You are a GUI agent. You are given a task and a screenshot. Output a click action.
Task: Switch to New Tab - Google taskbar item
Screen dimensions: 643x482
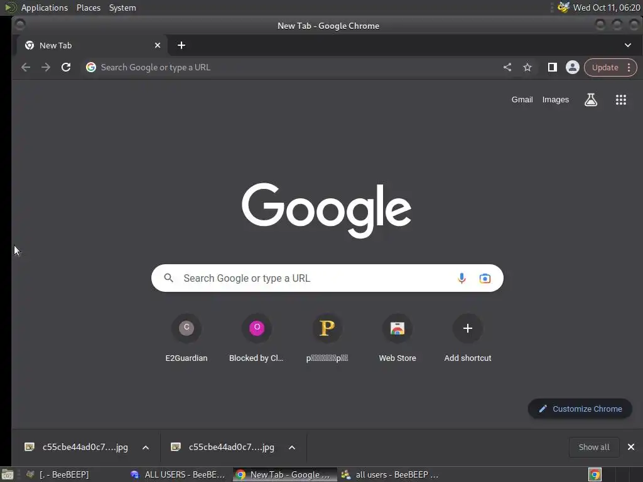tap(284, 474)
